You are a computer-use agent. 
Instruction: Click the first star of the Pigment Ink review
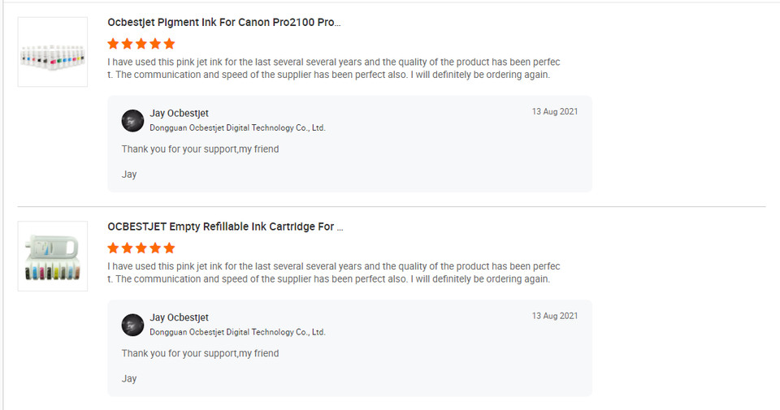(x=114, y=44)
